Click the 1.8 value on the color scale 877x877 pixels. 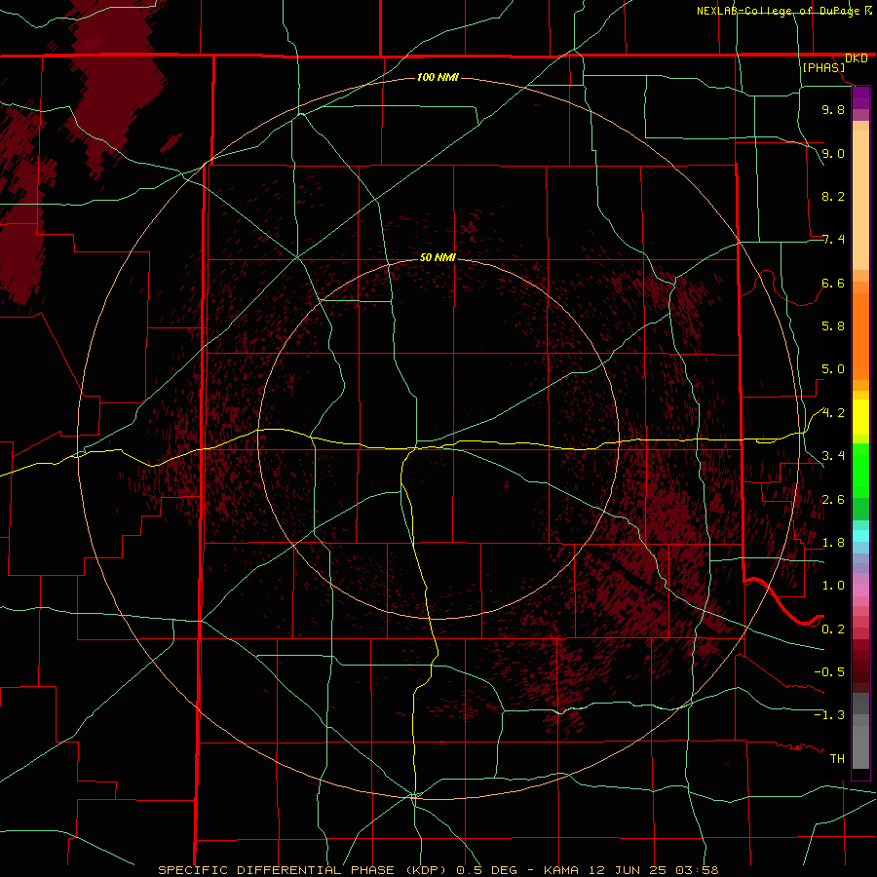tap(833, 543)
